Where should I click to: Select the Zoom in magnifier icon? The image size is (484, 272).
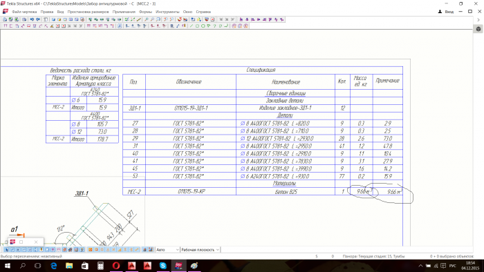point(147,19)
